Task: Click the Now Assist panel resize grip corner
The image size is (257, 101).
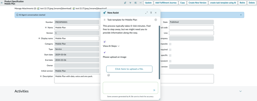Action: pos(160,99)
